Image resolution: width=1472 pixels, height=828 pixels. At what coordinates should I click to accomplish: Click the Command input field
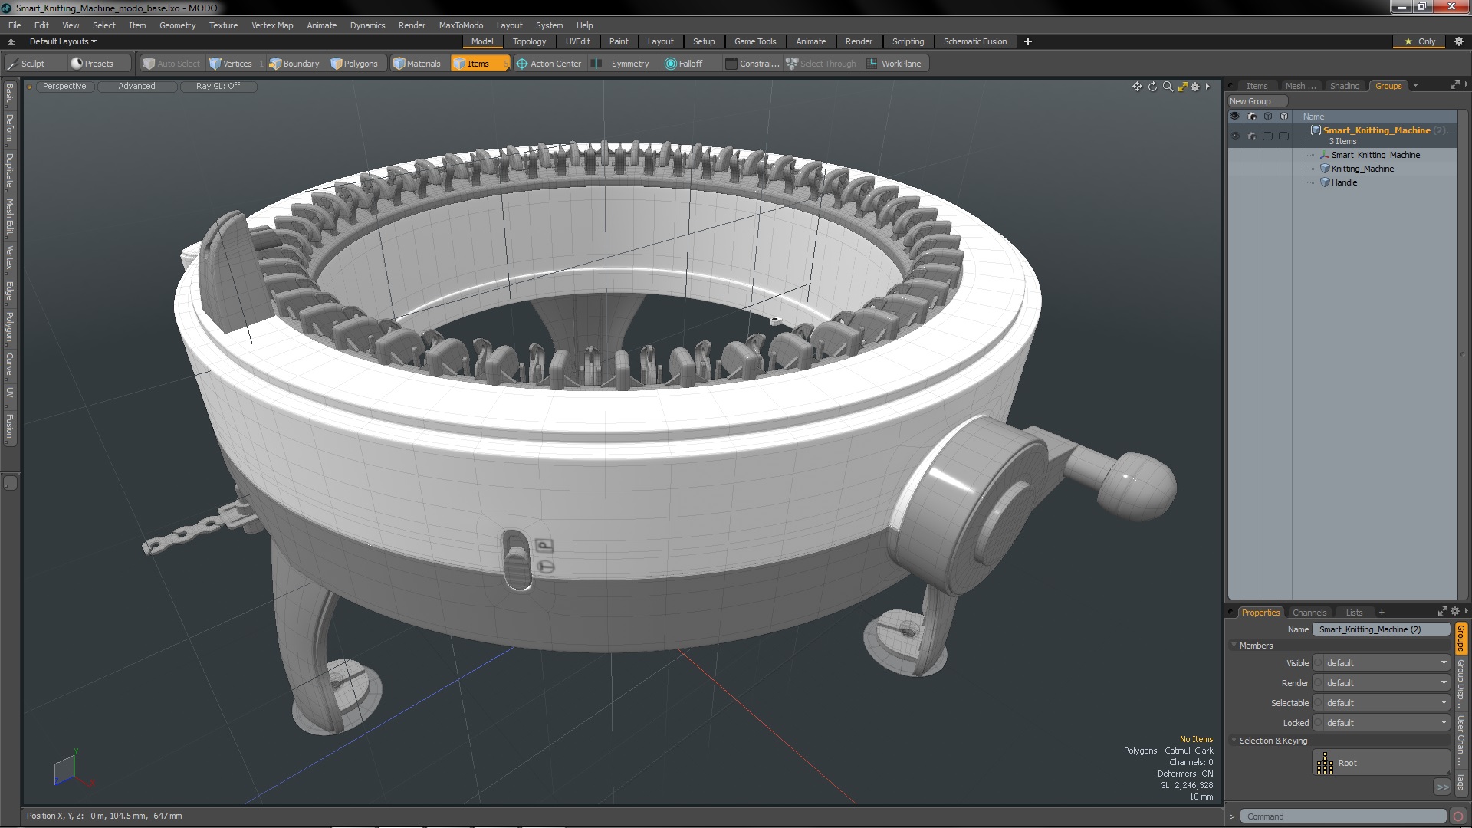click(1342, 816)
